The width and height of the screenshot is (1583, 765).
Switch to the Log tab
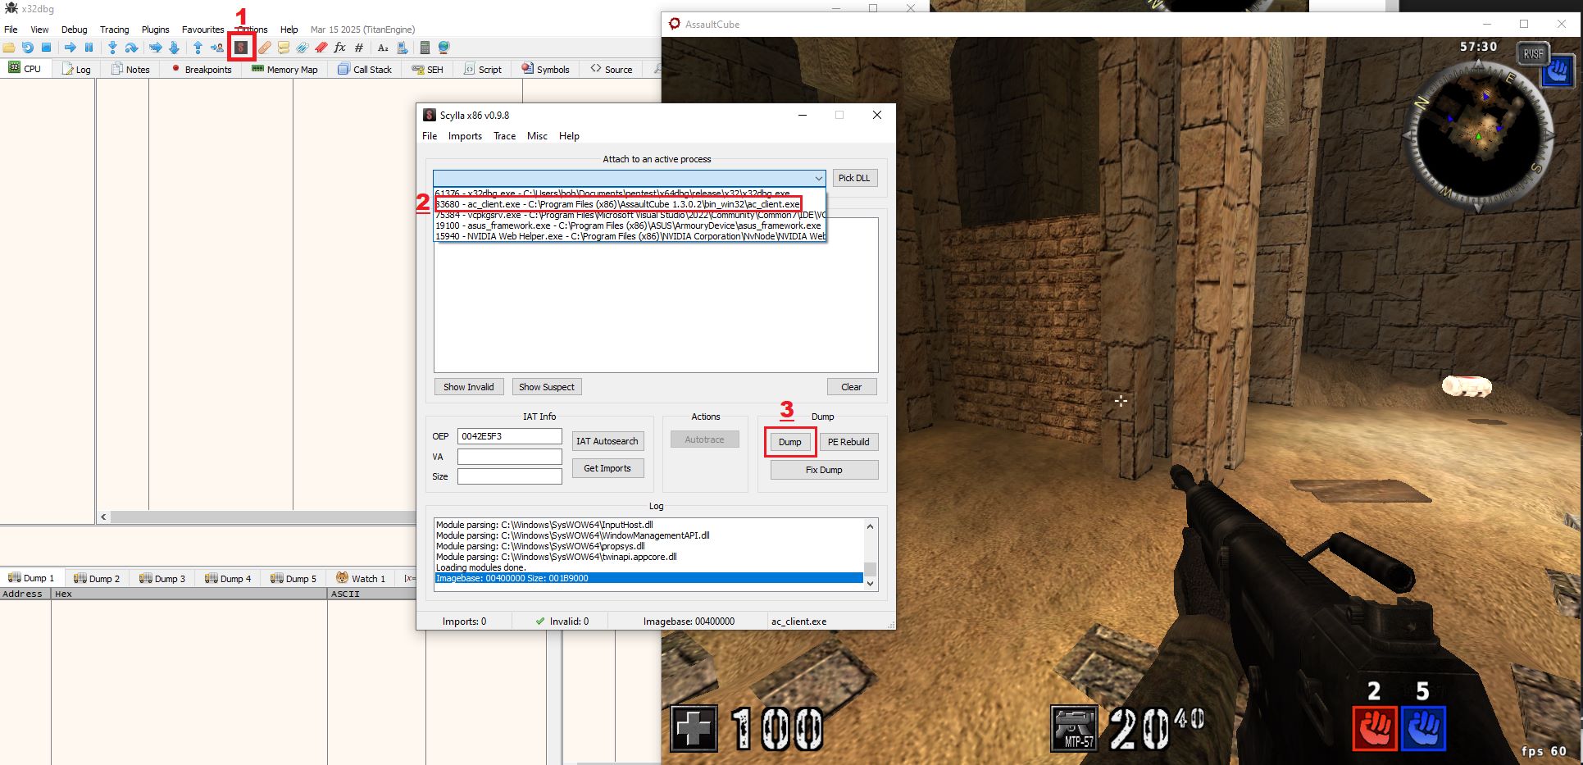pos(76,69)
